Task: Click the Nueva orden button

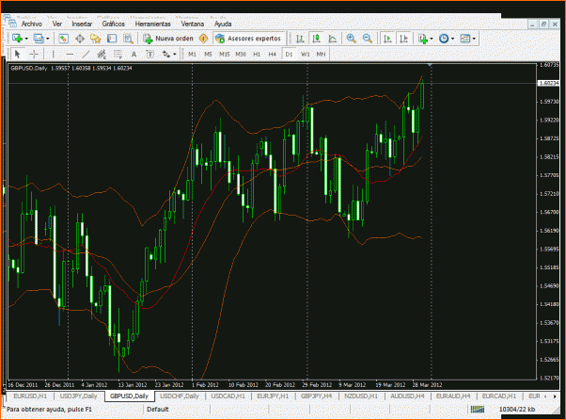Action: pyautogui.click(x=168, y=39)
